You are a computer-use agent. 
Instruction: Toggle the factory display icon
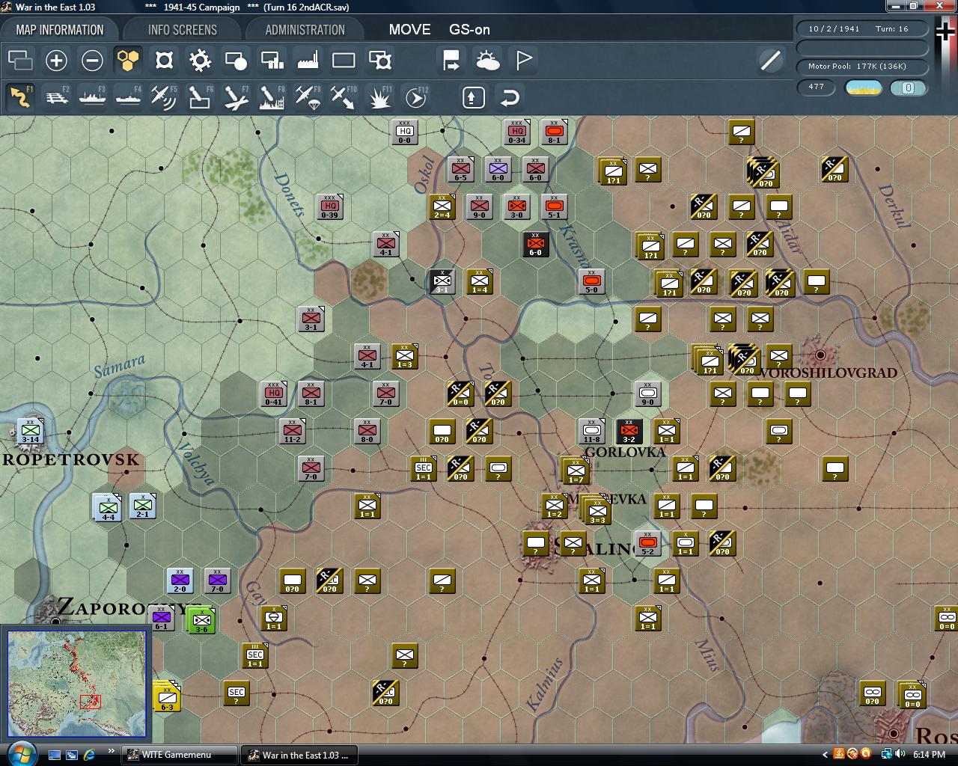coord(308,60)
